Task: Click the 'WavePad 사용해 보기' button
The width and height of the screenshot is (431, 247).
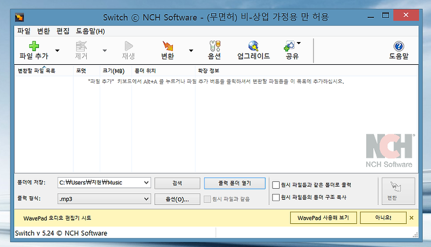Action: click(323, 218)
